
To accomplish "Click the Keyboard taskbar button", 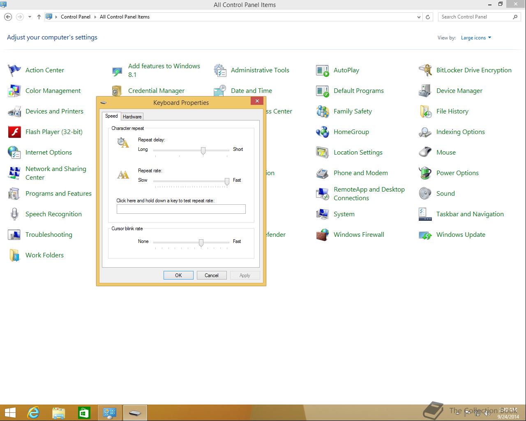I will point(135,412).
